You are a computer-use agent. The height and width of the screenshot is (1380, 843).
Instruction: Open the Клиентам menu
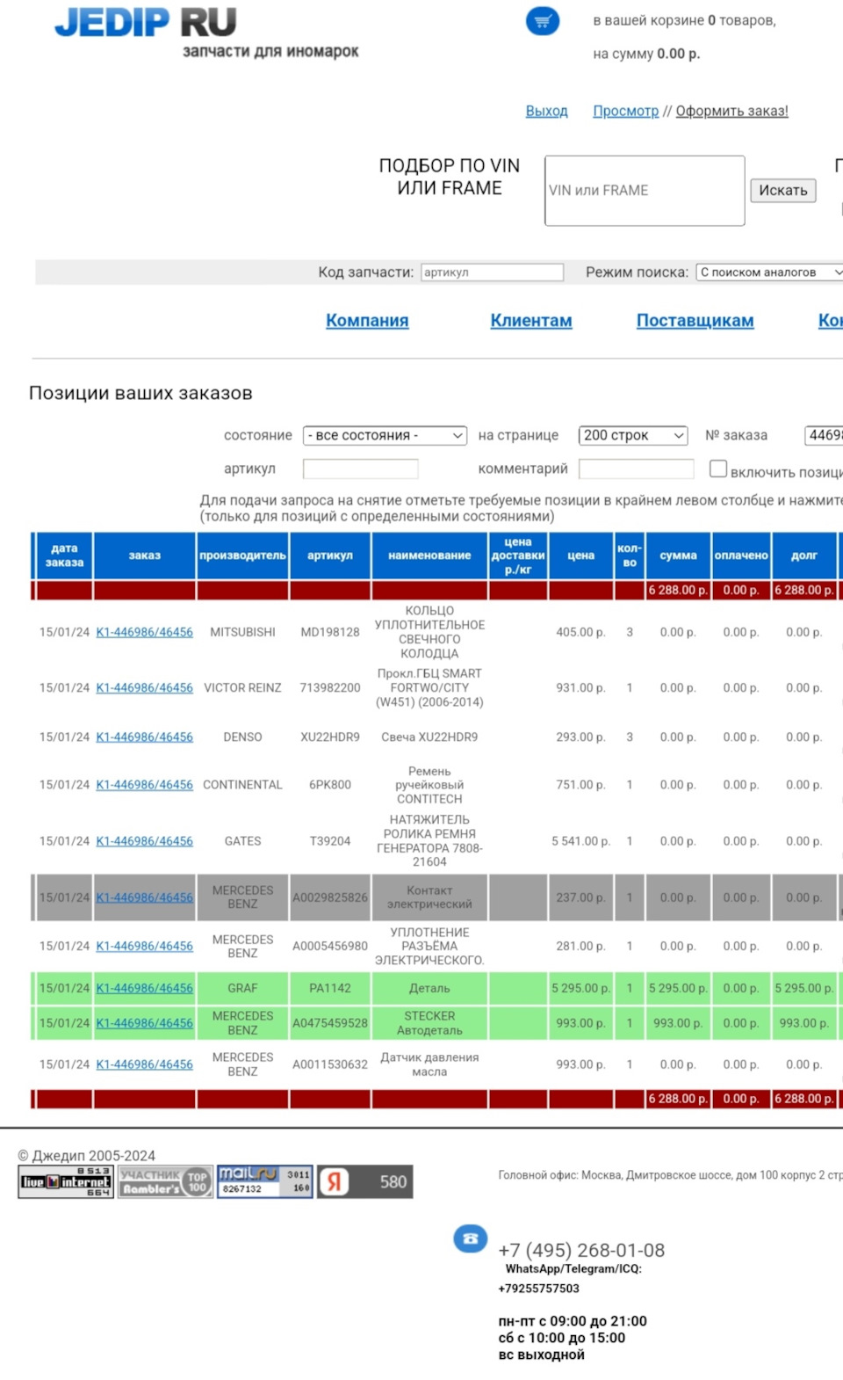(531, 321)
